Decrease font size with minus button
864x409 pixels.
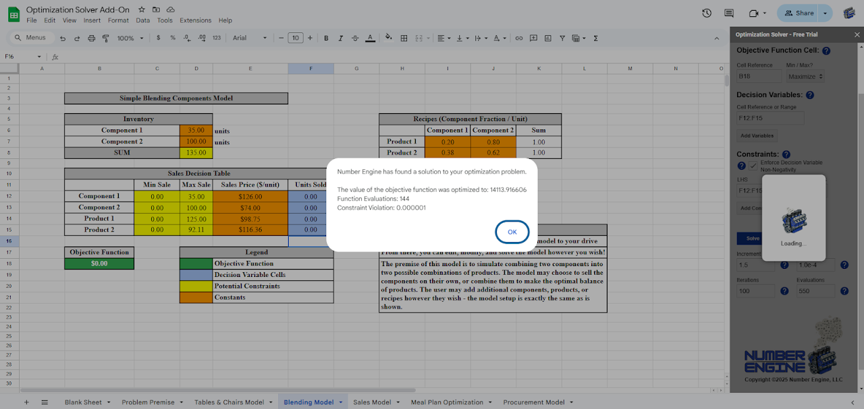(281, 38)
